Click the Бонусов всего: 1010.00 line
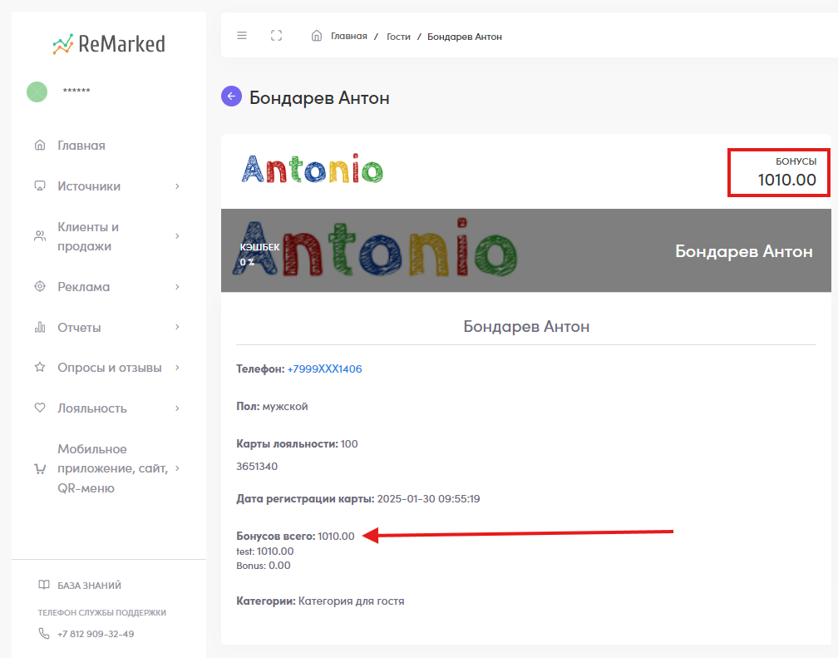838x658 pixels. 296,536
